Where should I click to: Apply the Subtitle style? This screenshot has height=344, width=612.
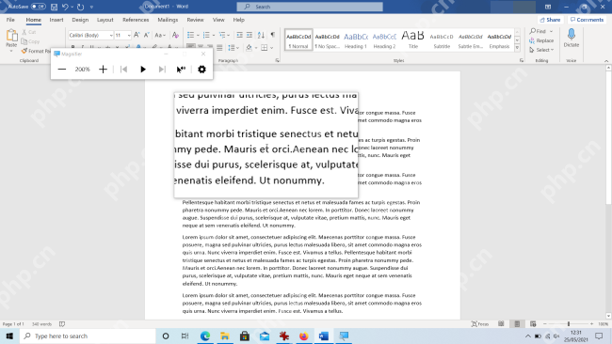442,39
